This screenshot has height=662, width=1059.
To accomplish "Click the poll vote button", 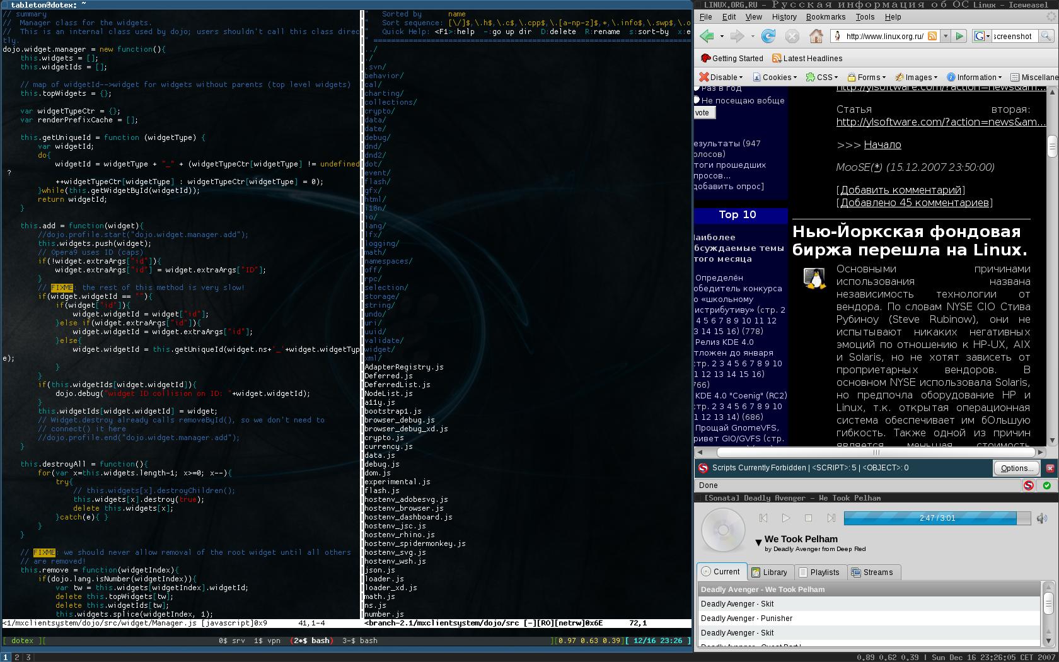I will point(703,113).
